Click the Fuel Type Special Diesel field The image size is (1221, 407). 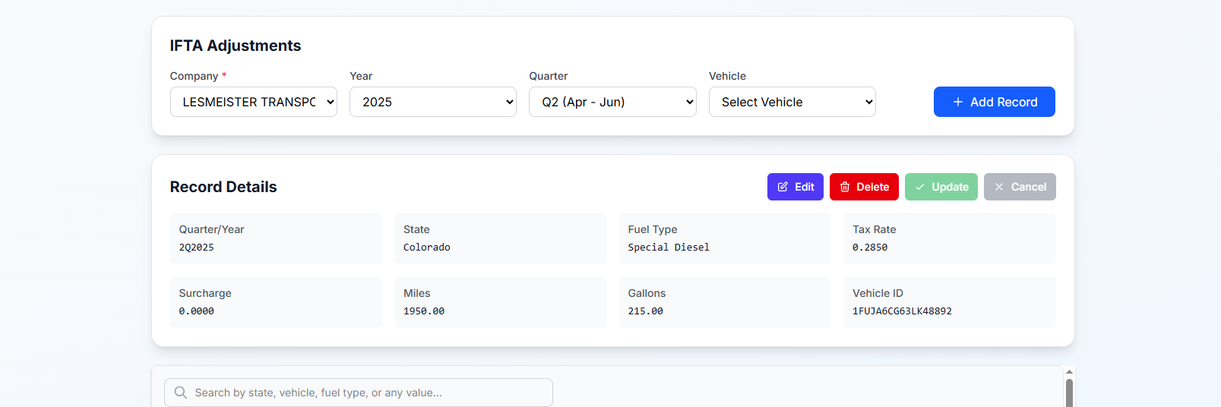click(x=669, y=248)
